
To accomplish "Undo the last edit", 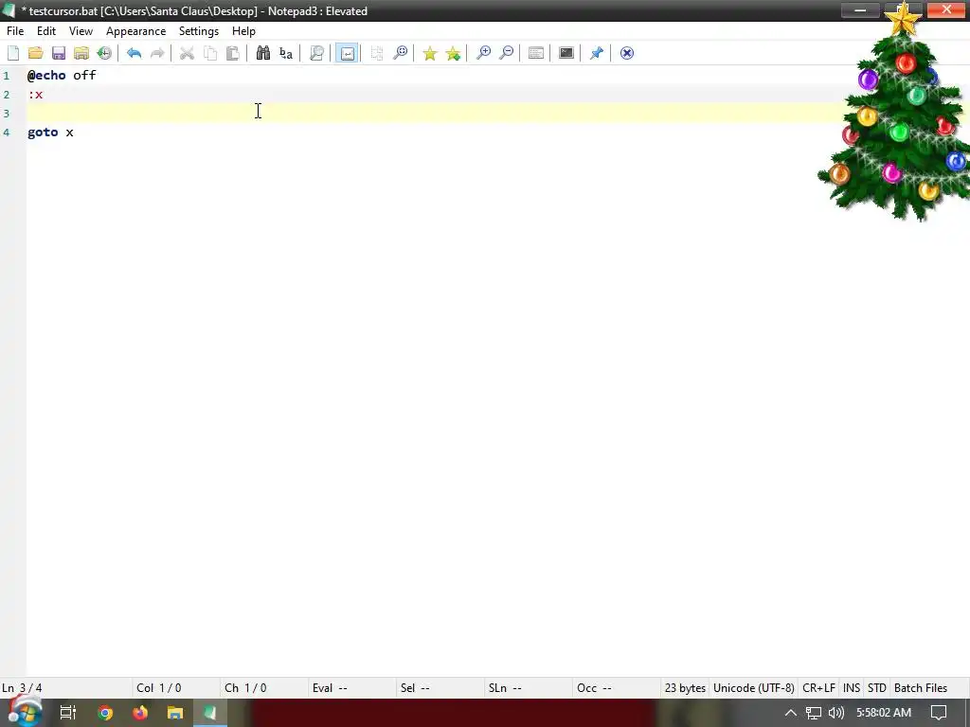I will point(134,53).
